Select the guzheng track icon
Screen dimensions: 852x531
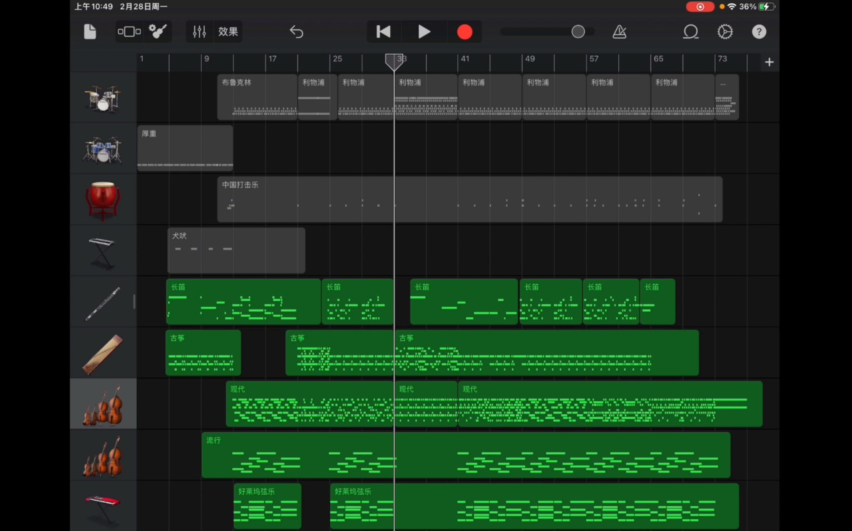pyautogui.click(x=103, y=354)
